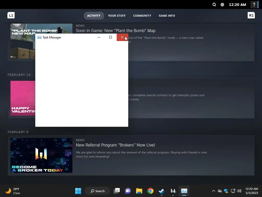262x197 pixels.
Task: Expand the system tray hidden icons chevron
Action: point(214,191)
